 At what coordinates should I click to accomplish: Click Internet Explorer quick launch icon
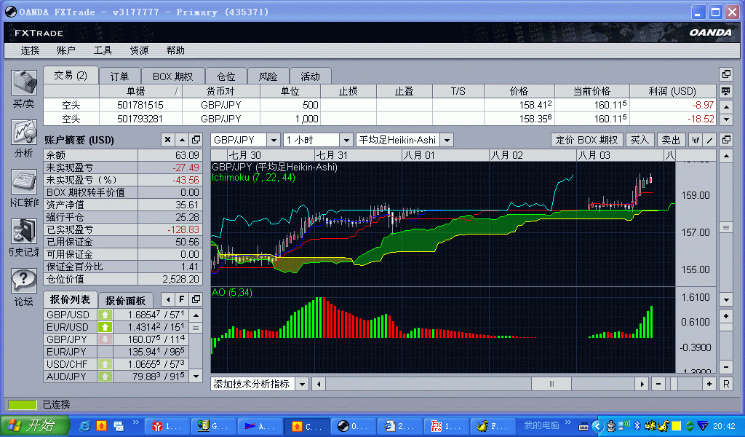coord(85,426)
